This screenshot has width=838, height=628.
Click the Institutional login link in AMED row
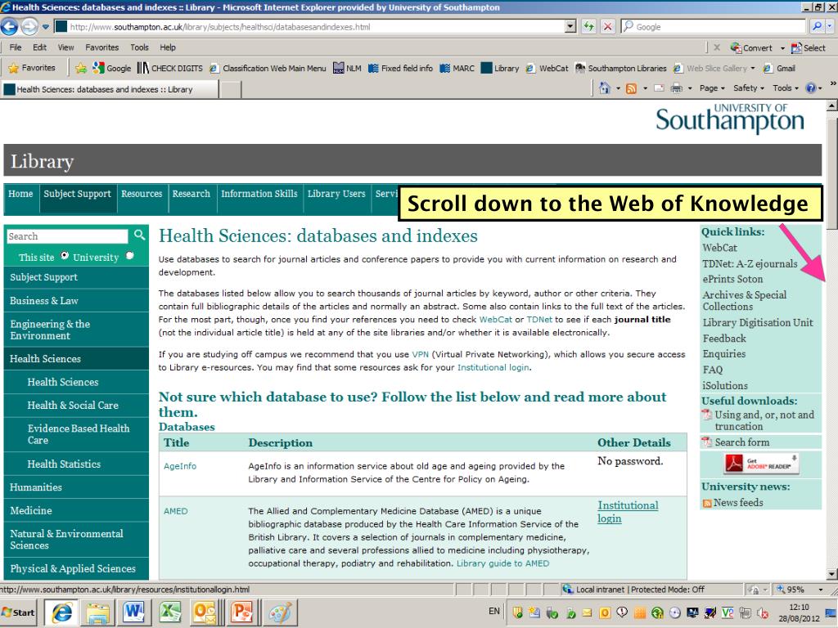(628, 512)
